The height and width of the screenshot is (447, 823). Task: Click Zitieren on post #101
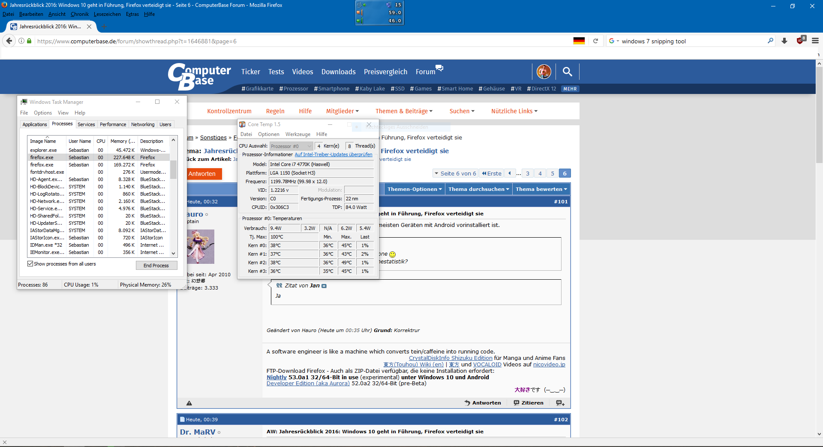coord(529,403)
